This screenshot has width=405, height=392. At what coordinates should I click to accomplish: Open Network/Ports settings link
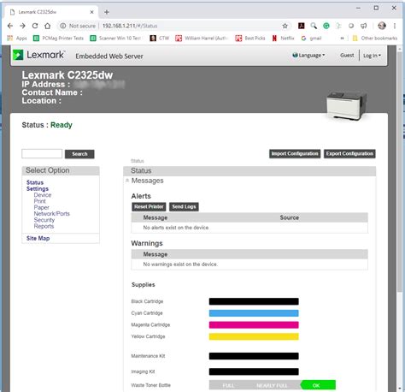tap(51, 214)
